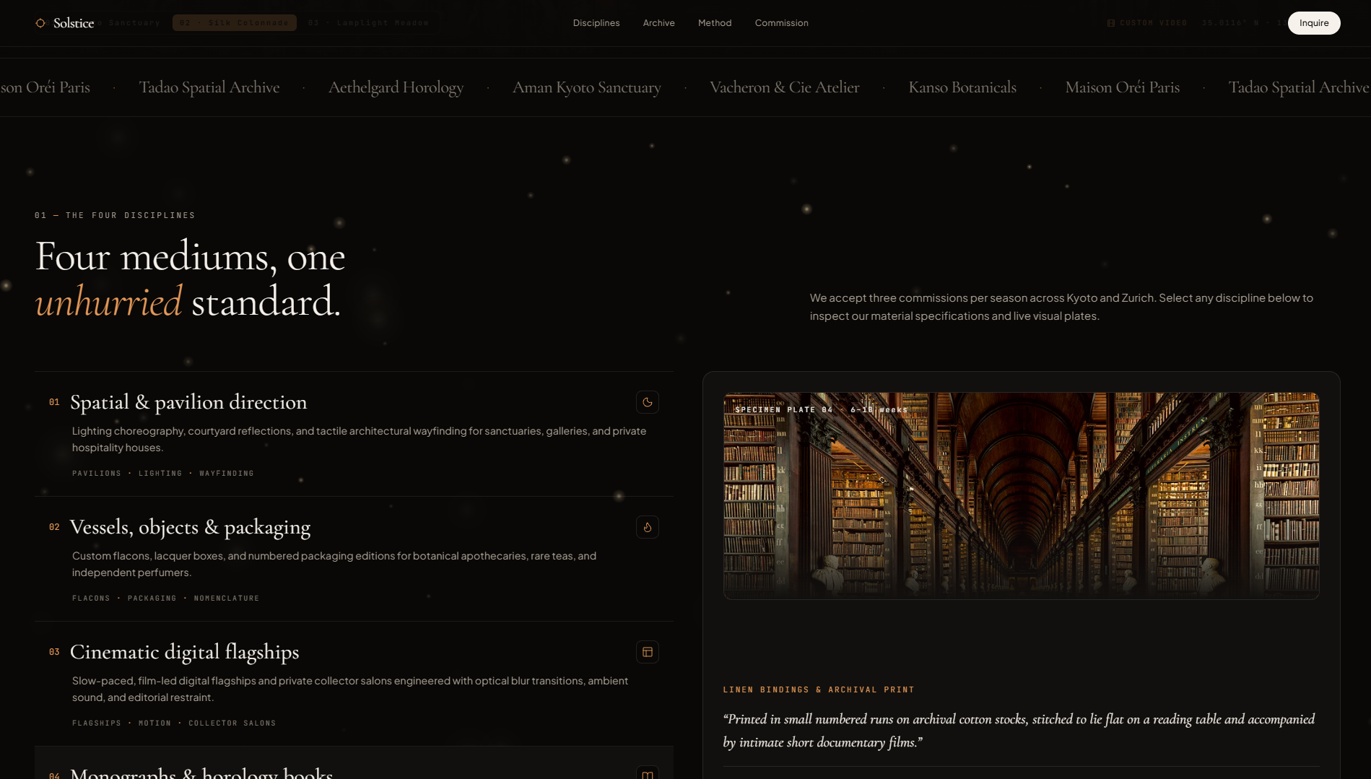
Task: Click the Solstice wordmark
Action: pyautogui.click(x=74, y=23)
